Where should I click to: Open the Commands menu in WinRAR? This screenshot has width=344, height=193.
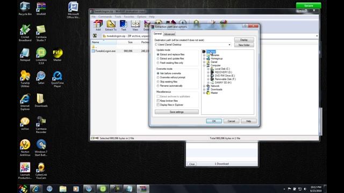pyautogui.click(x=105, y=17)
